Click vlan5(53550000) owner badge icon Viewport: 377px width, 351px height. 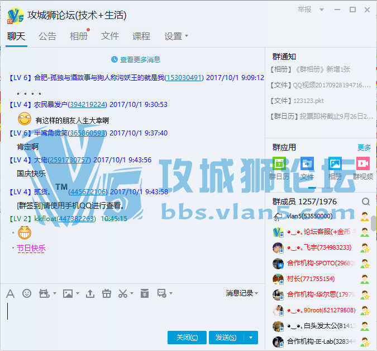(365, 217)
